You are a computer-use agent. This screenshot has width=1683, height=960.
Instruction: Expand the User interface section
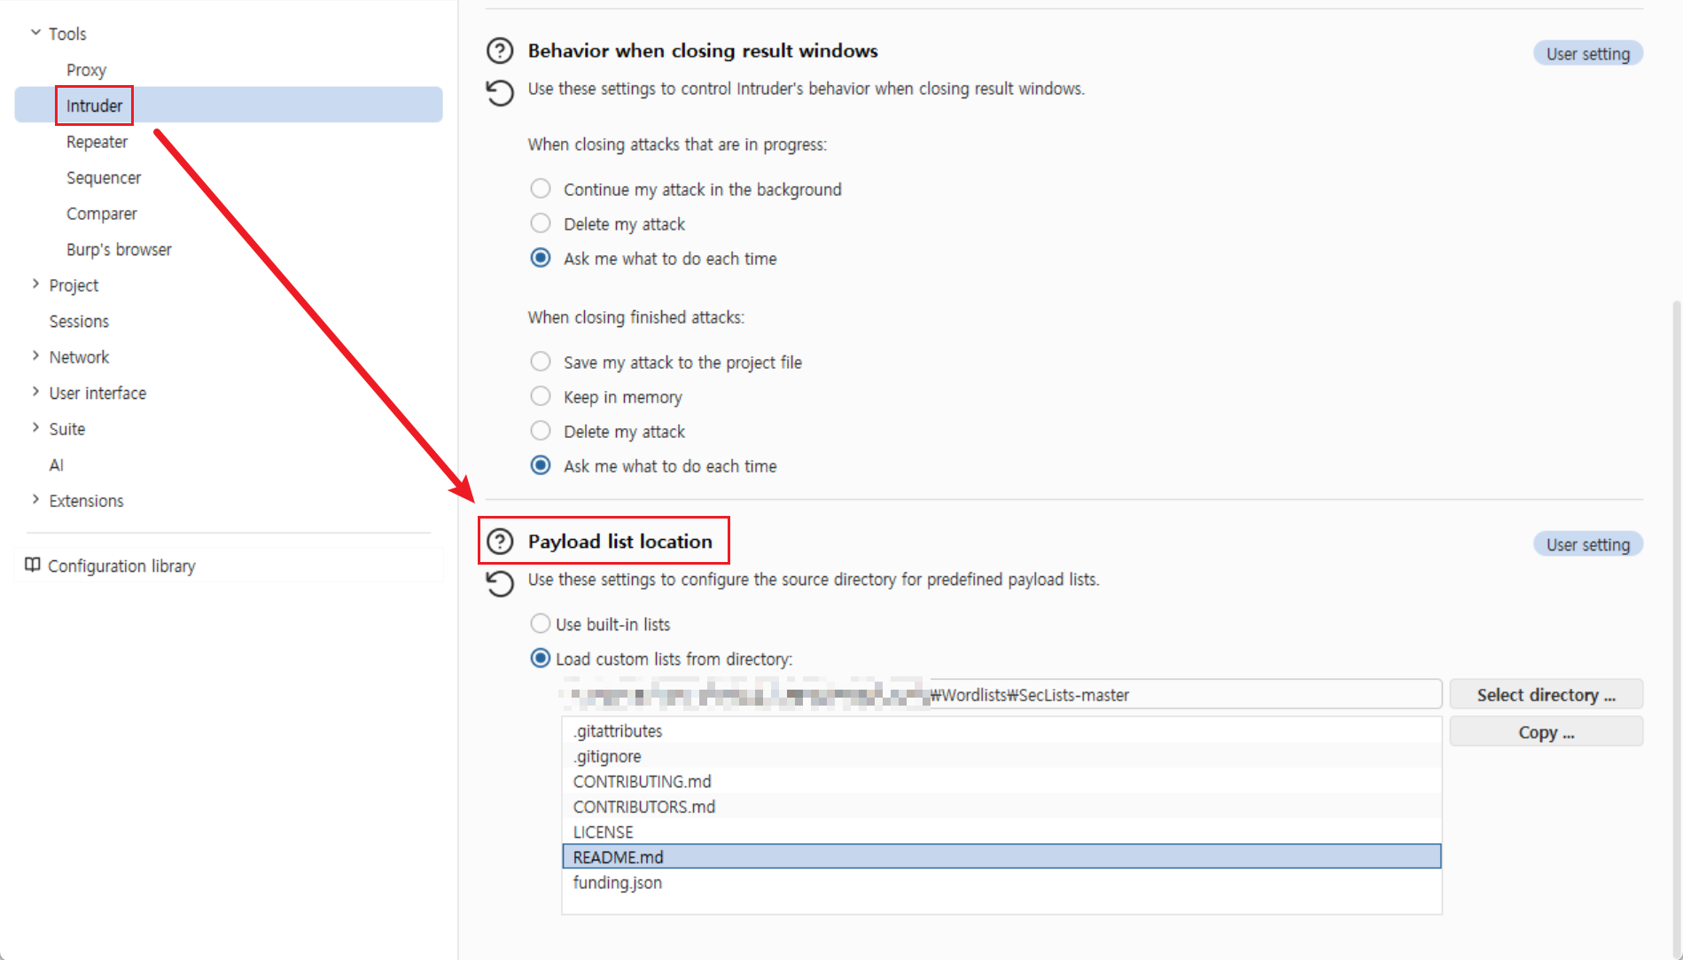pos(35,392)
